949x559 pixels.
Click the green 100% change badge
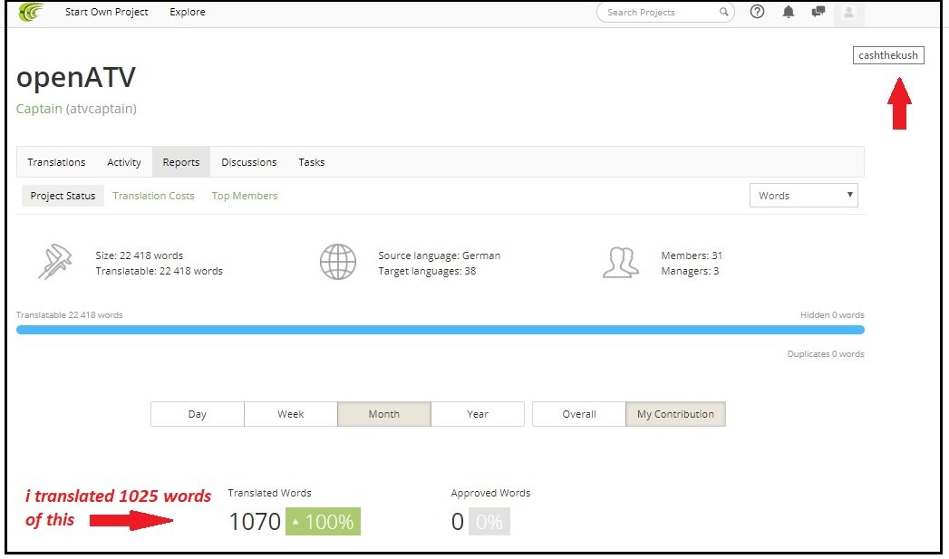pos(324,522)
